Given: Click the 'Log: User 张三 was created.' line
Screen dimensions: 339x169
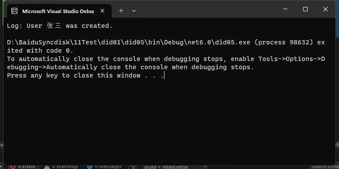Looking at the screenshot, I should point(60,26).
